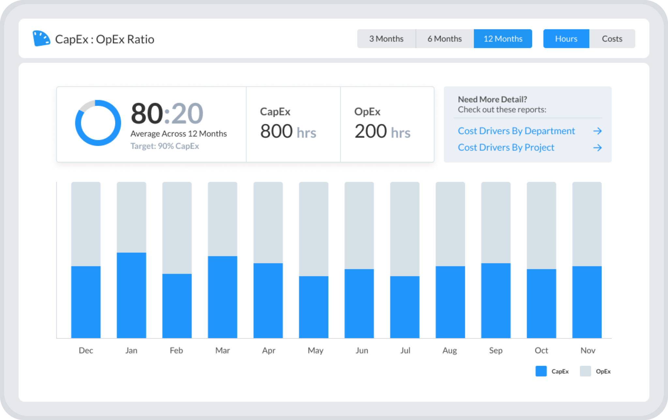Viewport: 668px width, 420px height.
Task: Click the OpEx 200 hrs stat card
Action: (387, 124)
